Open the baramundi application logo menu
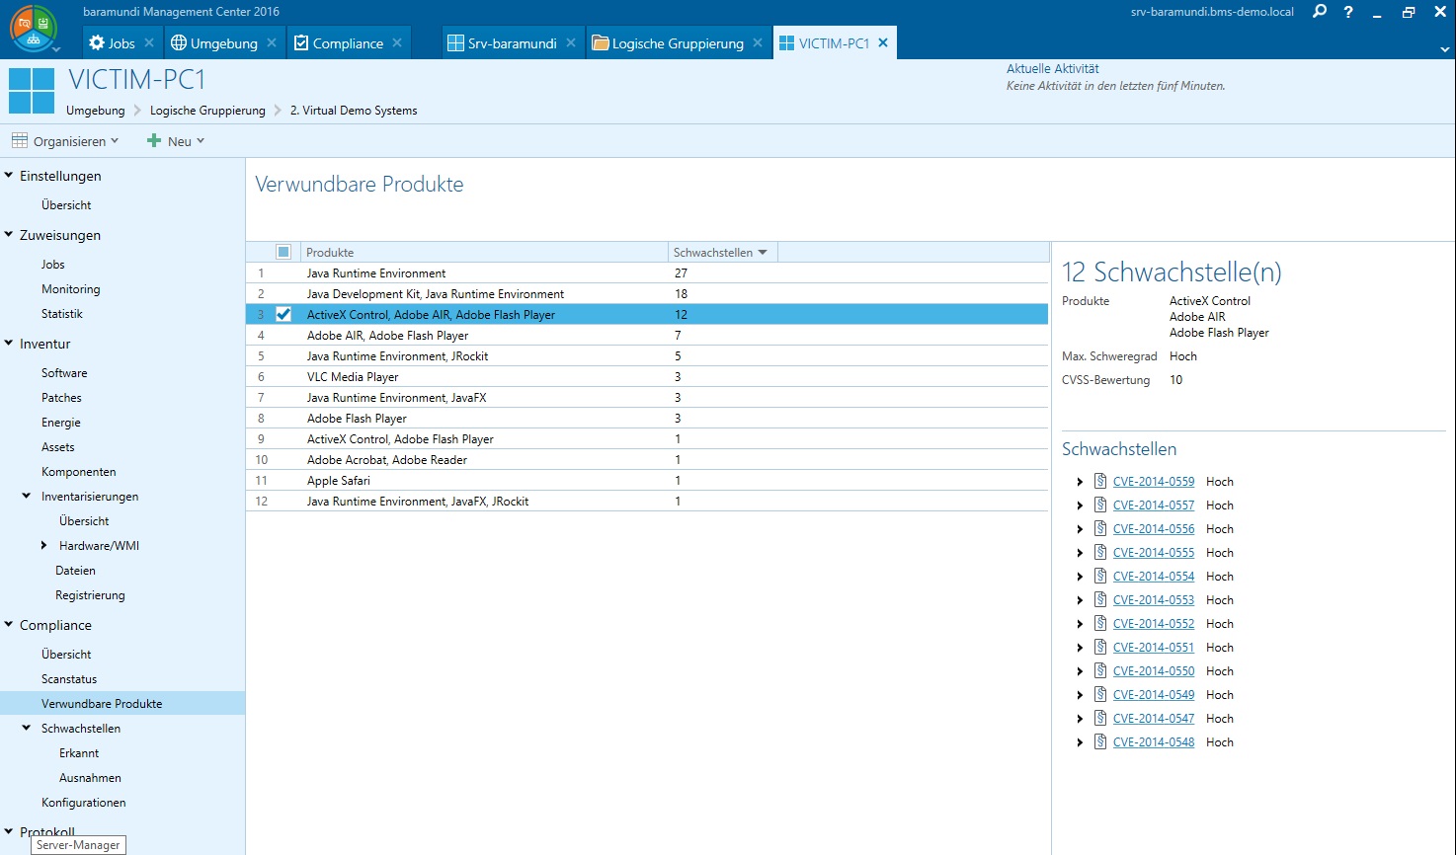Image resolution: width=1456 pixels, height=855 pixels. click(34, 28)
